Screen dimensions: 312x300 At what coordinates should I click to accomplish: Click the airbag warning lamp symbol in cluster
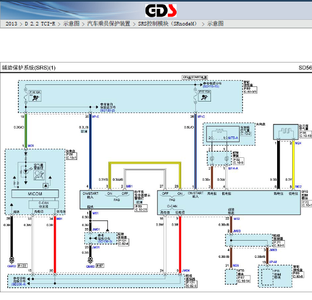(39, 175)
